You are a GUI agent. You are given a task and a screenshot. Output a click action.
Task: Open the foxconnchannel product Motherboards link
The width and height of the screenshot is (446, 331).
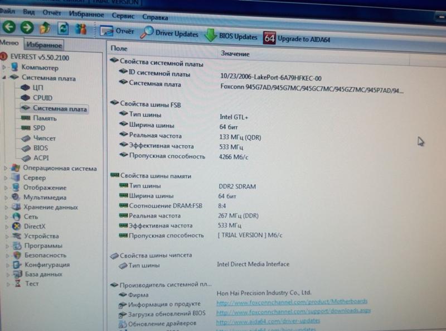pos(292,301)
